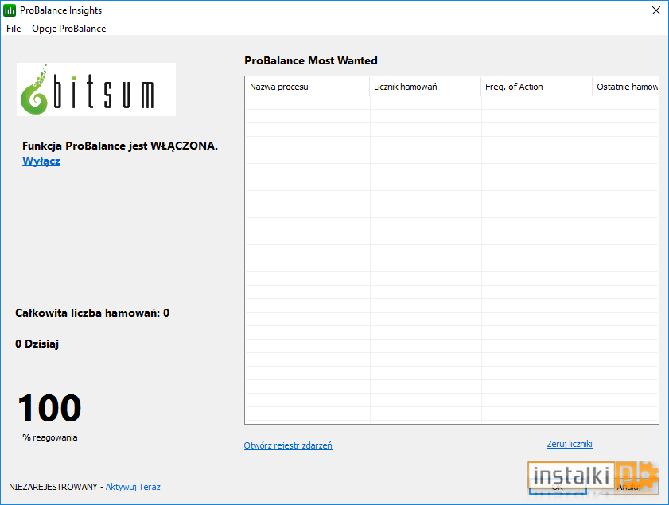Viewport: 669px width, 505px height.
Task: Click the Bitsum logo image
Action: pyautogui.click(x=96, y=90)
